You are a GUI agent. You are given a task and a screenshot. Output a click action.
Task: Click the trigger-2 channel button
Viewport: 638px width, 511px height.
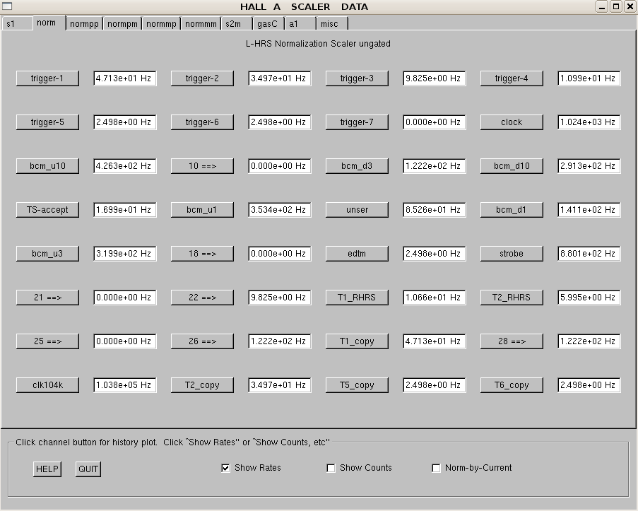tap(202, 78)
